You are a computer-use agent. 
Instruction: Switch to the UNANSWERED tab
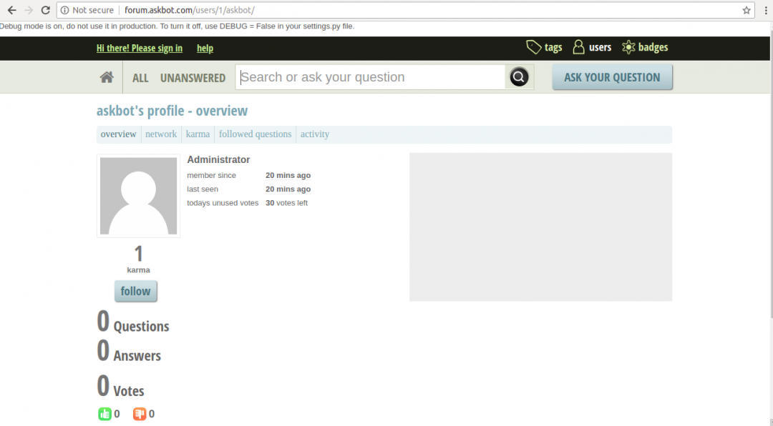tap(193, 78)
